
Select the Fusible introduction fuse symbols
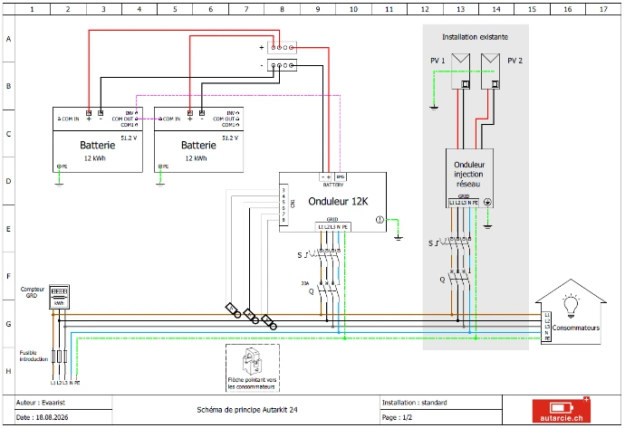pos(59,357)
